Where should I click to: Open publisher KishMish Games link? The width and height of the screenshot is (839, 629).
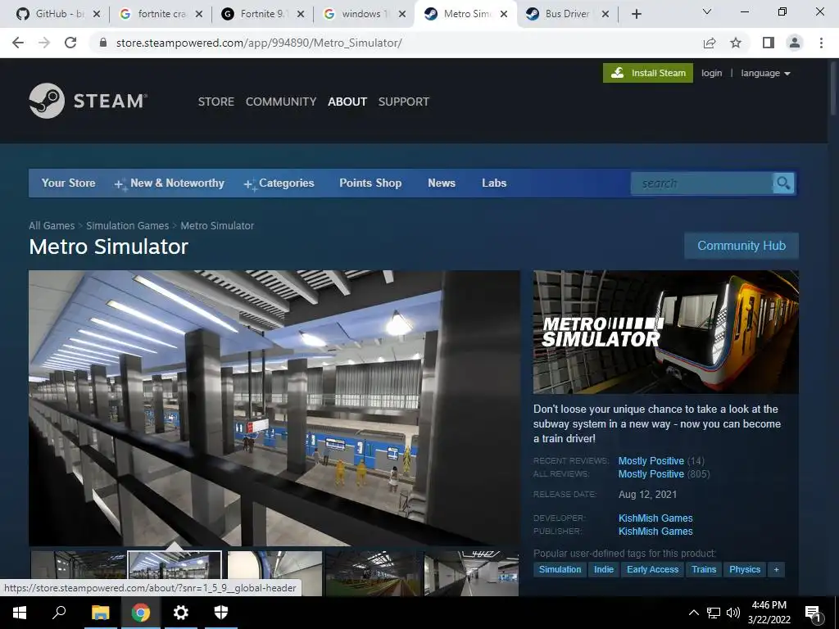click(655, 531)
